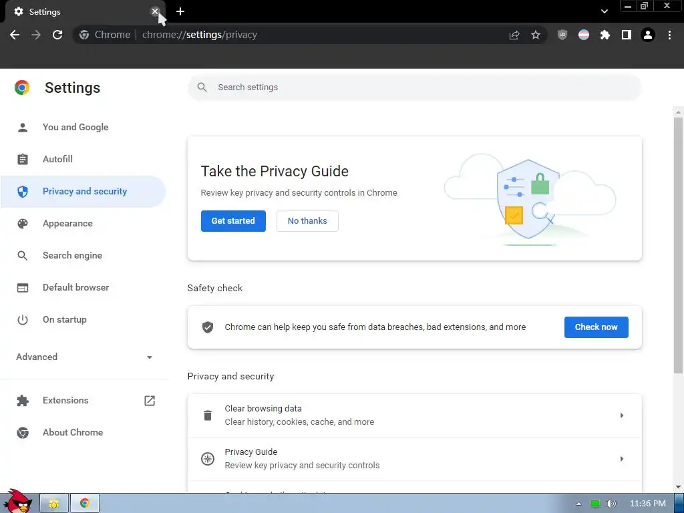This screenshot has width=684, height=513.
Task: Open the file explorer taskbar icon
Action: [x=54, y=504]
